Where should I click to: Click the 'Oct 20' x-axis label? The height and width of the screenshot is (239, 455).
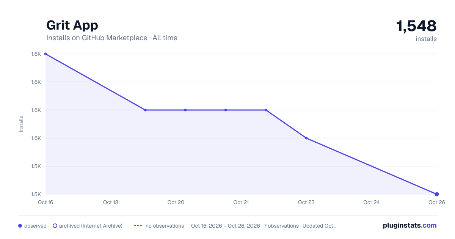[176, 202]
